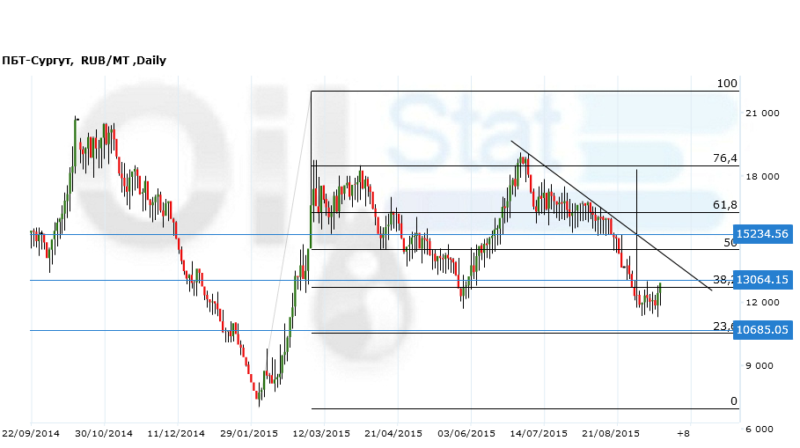800x448 pixels.
Task: Click the Fibonacci 100 level label
Action: tap(726, 84)
